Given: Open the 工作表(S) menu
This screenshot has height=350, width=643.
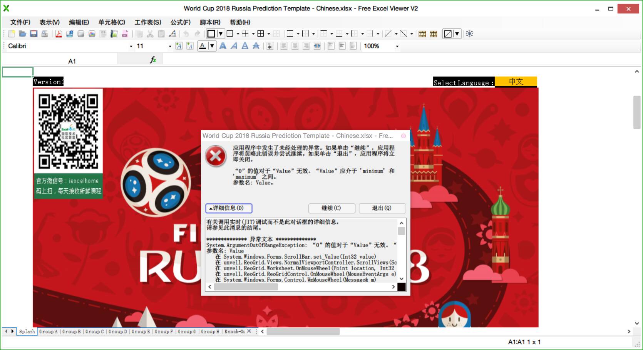Looking at the screenshot, I should pyautogui.click(x=148, y=22).
